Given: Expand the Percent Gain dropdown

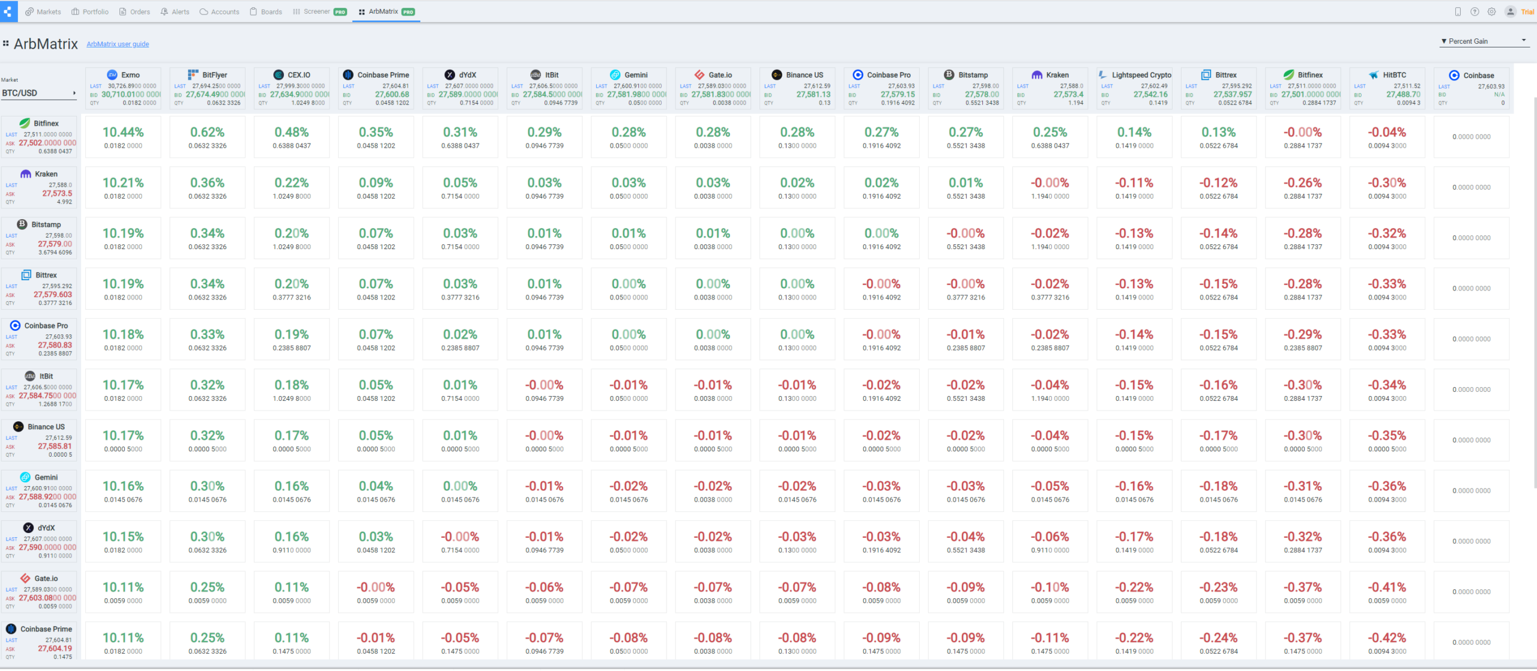Looking at the screenshot, I should [1483, 41].
